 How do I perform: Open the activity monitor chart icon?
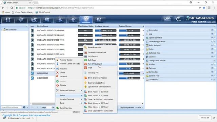tap(167, 19)
